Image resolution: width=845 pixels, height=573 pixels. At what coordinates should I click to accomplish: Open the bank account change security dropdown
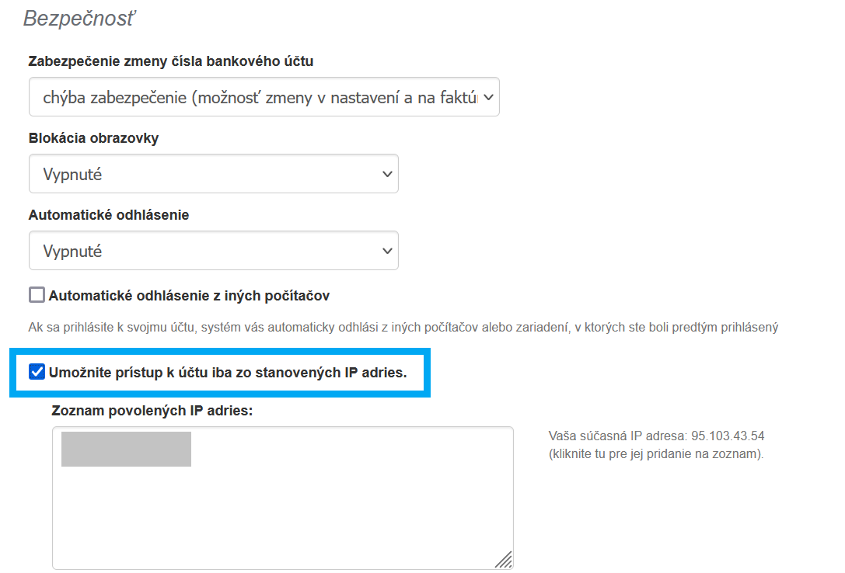264,97
